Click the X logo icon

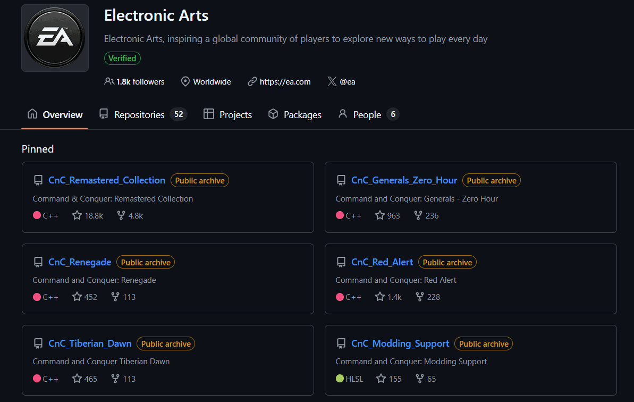(332, 81)
